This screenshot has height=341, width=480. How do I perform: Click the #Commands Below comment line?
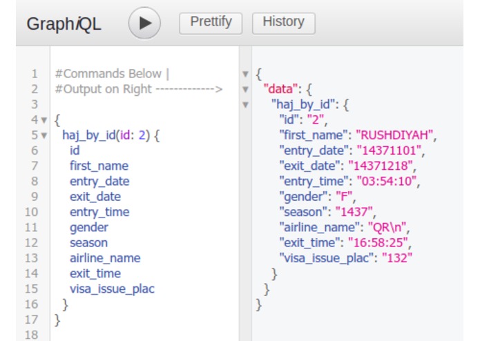[112, 74]
